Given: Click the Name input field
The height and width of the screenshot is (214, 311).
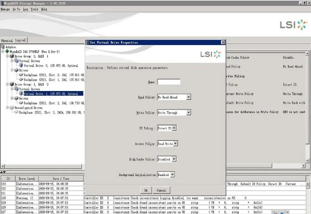Looking at the screenshot, I should click(x=169, y=82).
